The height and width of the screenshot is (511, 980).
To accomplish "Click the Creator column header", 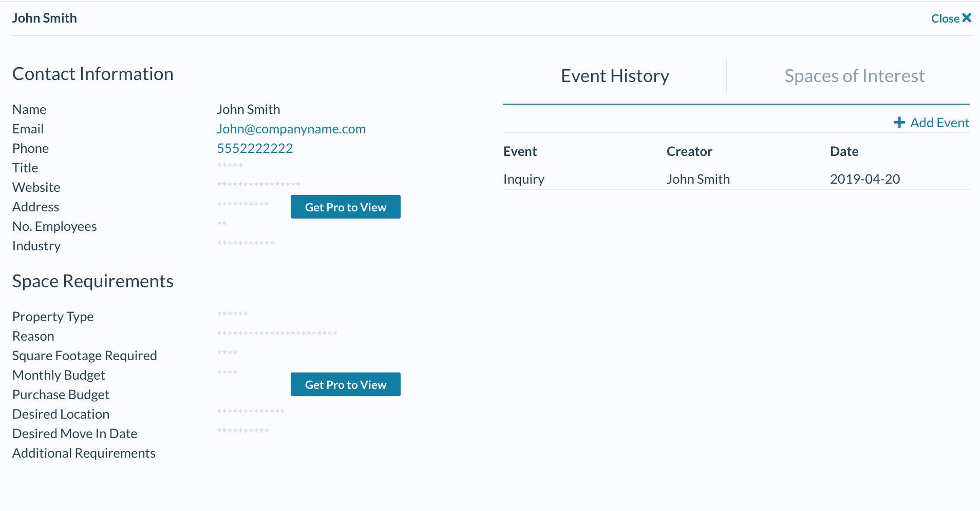I will (689, 151).
